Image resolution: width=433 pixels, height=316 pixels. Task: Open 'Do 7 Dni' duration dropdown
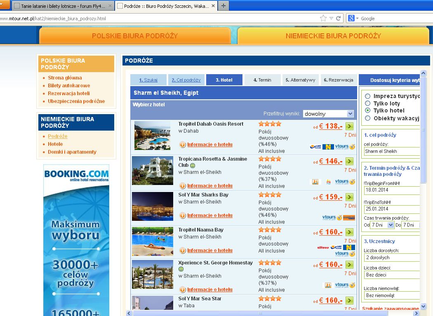point(411,225)
